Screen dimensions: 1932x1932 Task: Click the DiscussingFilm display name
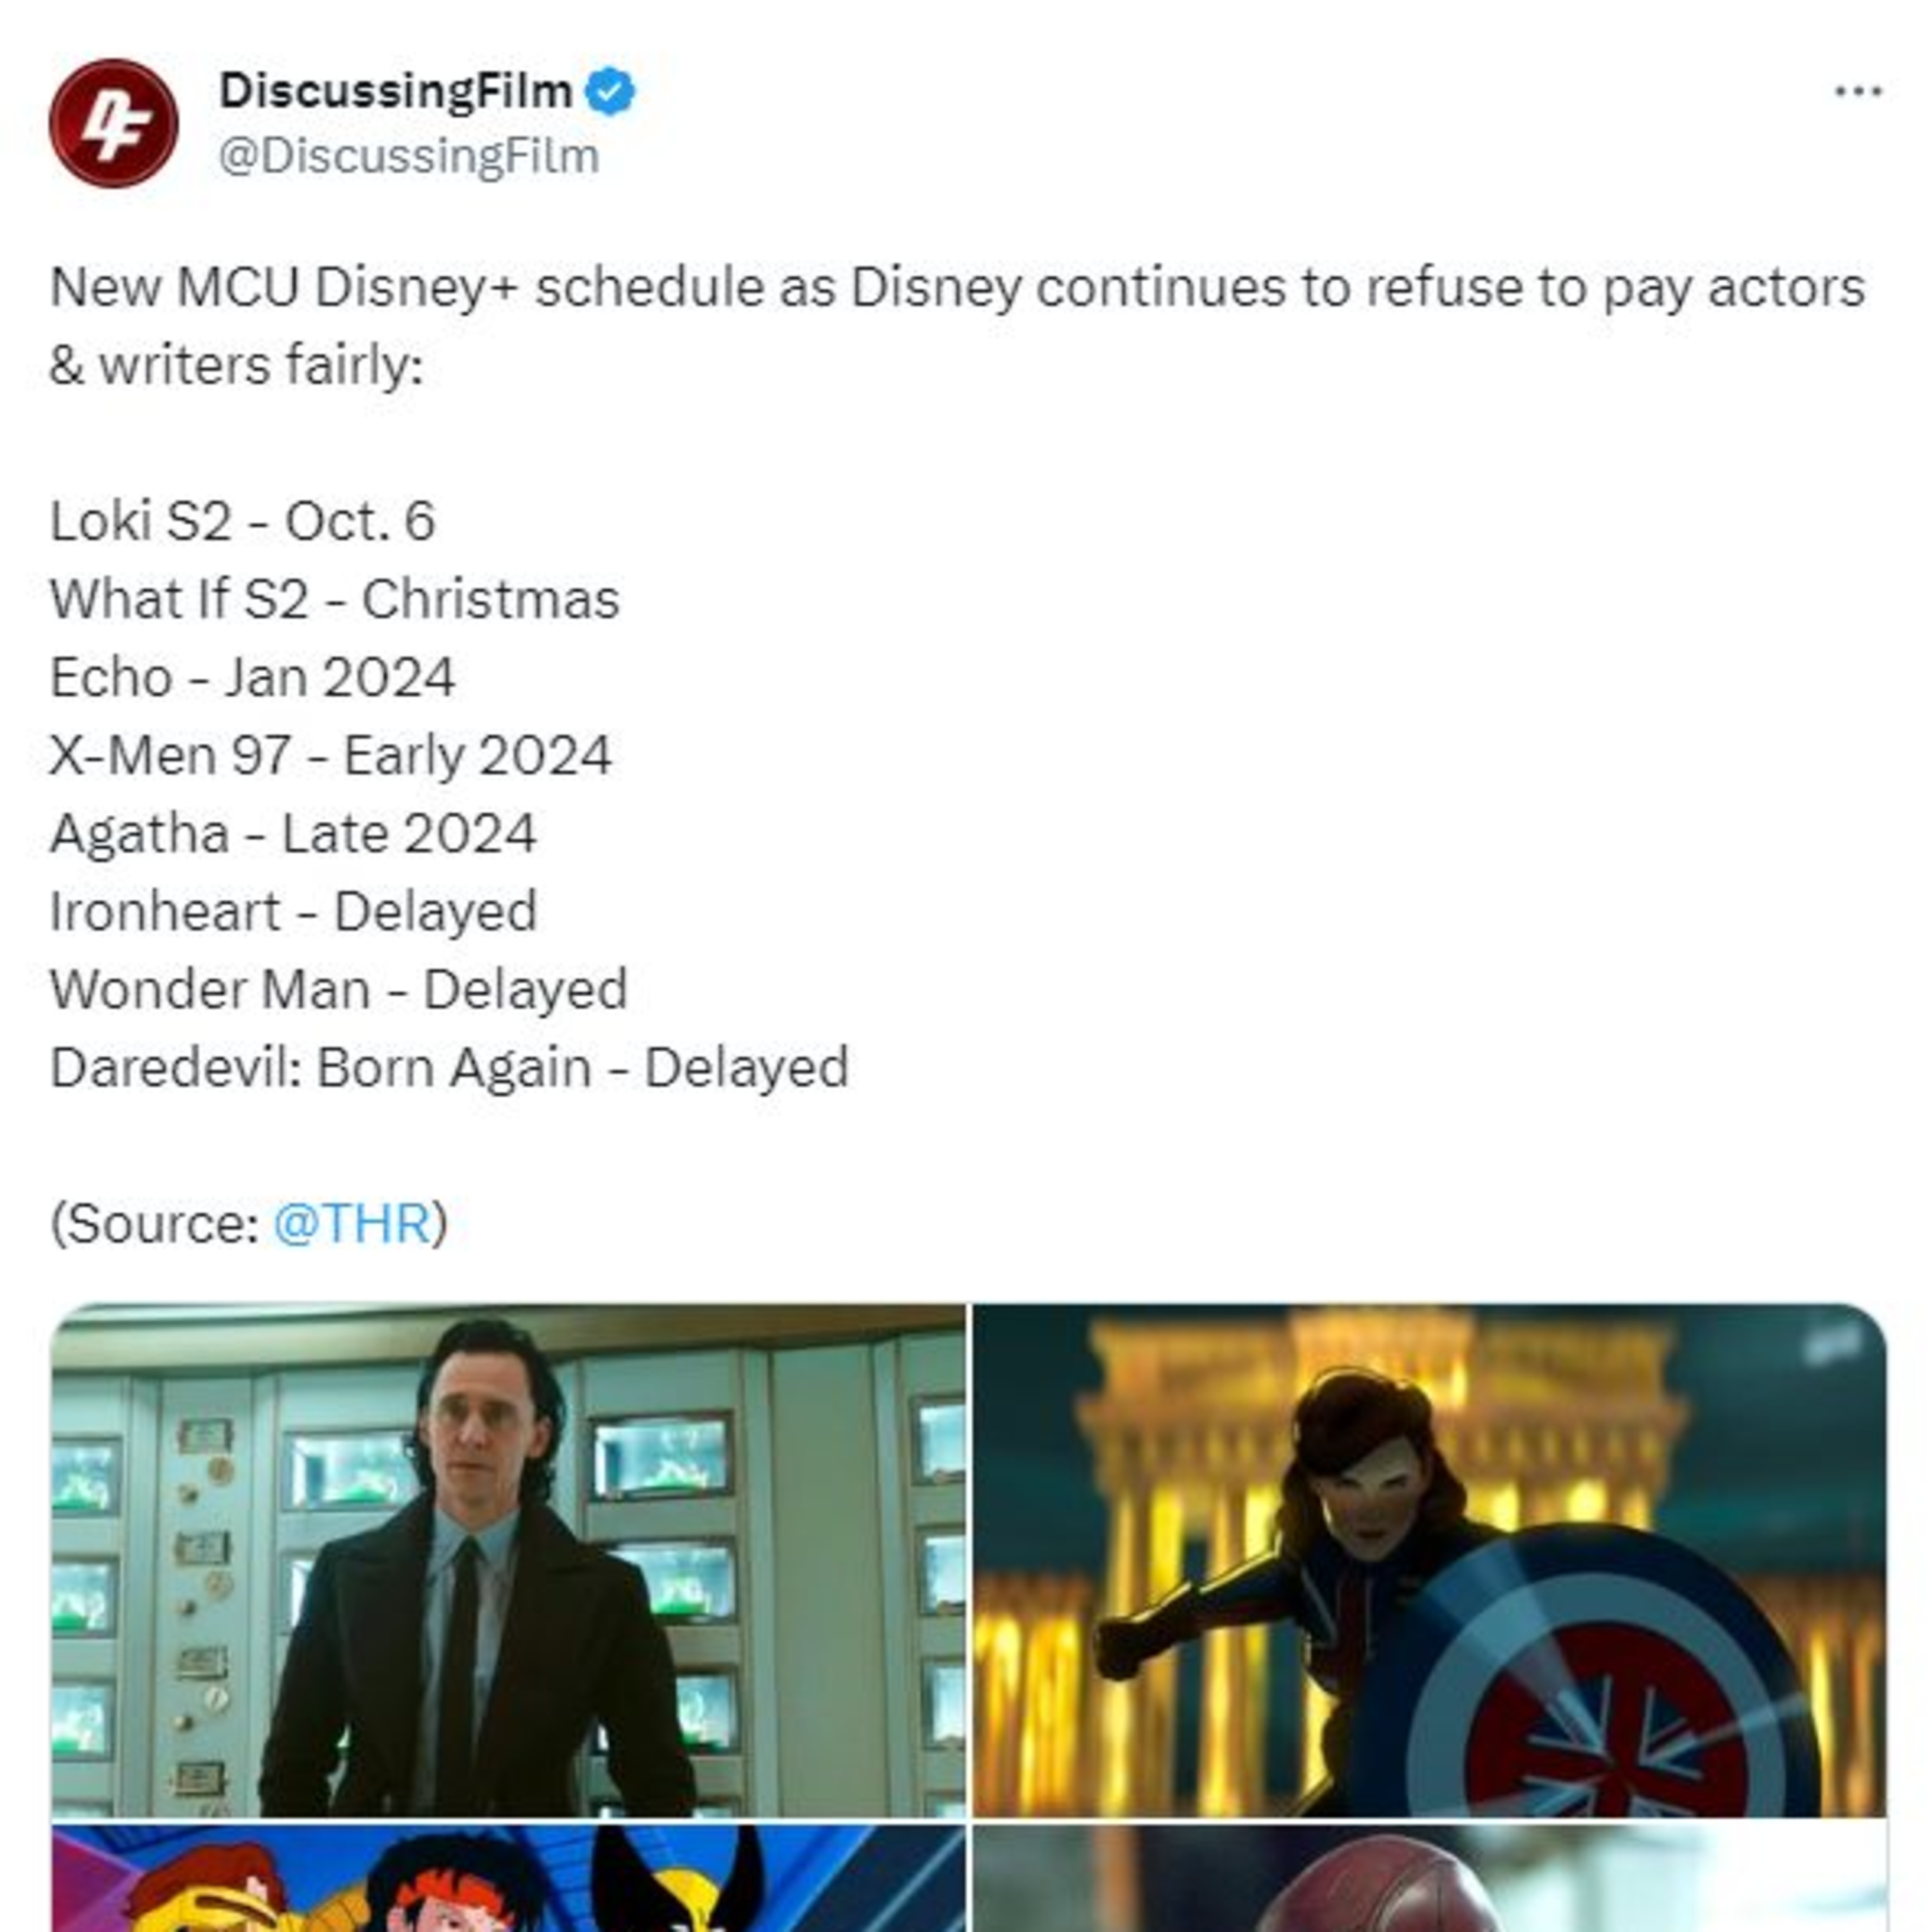[395, 92]
